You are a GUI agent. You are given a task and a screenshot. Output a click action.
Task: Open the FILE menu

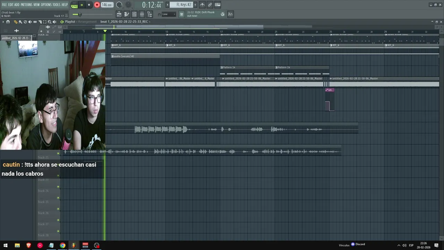[x=4, y=5]
